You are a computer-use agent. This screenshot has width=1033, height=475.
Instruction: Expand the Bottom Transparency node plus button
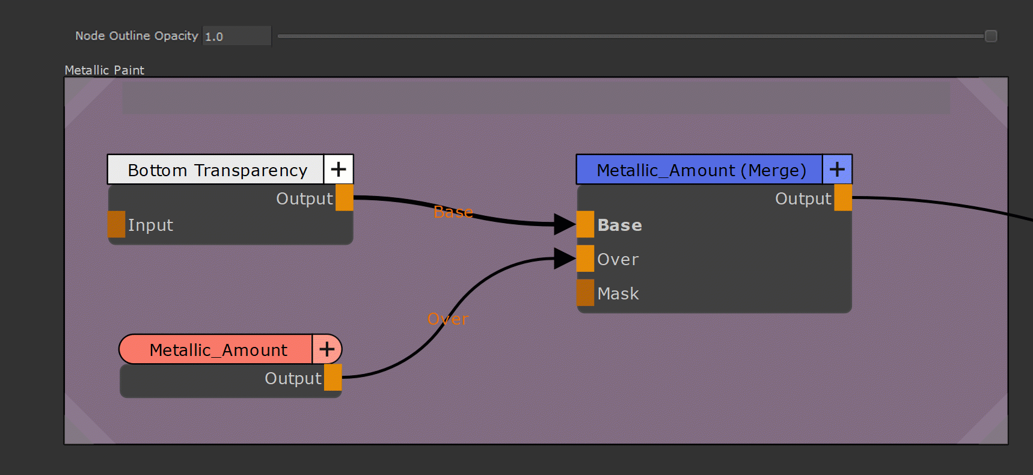coord(339,170)
